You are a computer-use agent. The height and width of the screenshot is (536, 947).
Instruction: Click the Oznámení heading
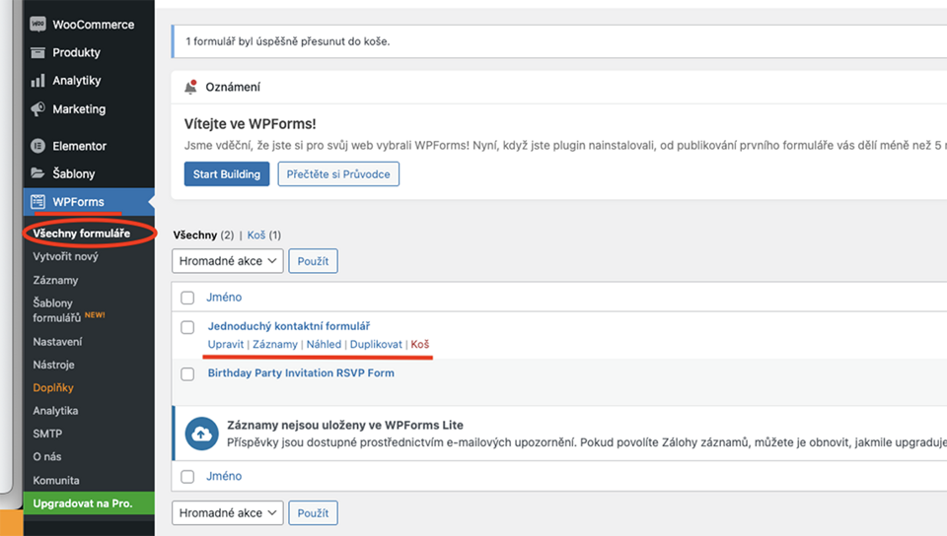click(233, 87)
